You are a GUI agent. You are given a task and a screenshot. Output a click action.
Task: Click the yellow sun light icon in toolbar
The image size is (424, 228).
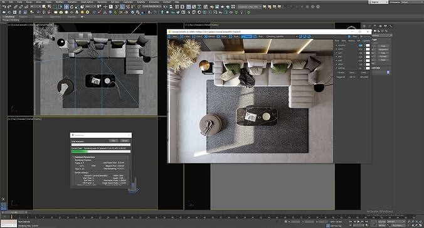coord(82,12)
